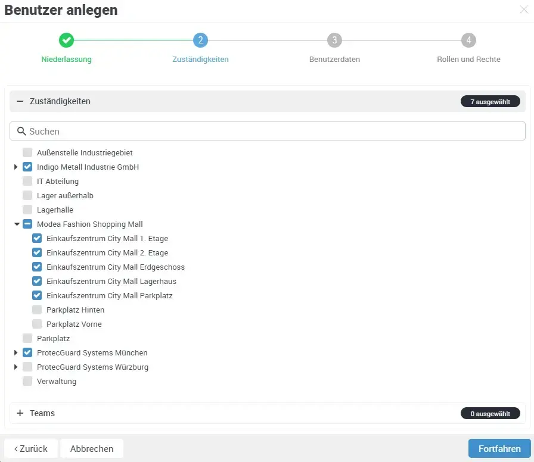Expand ProtecGuard Systems München node

coord(16,353)
